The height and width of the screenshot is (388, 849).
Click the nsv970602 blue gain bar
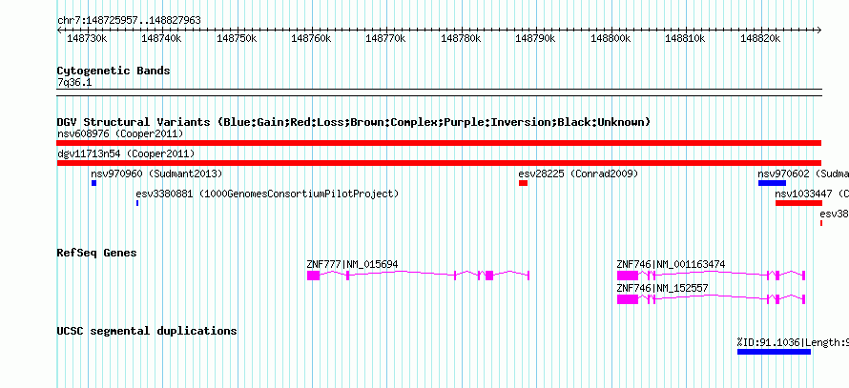point(772,183)
